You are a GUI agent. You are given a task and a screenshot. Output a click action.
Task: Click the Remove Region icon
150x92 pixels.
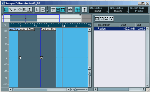(101, 19)
